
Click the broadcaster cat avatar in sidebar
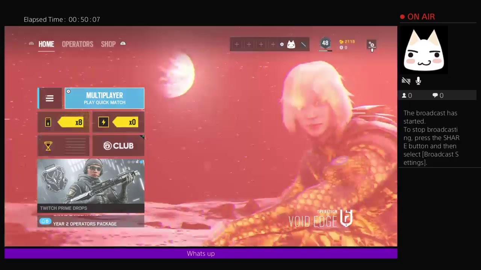(424, 49)
